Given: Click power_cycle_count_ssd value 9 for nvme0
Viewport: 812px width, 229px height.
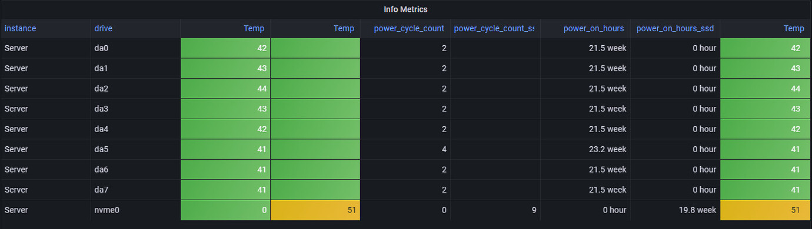Looking at the screenshot, I should pyautogui.click(x=495, y=210).
